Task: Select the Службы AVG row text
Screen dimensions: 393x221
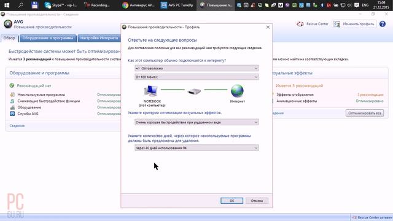Action: point(28,114)
